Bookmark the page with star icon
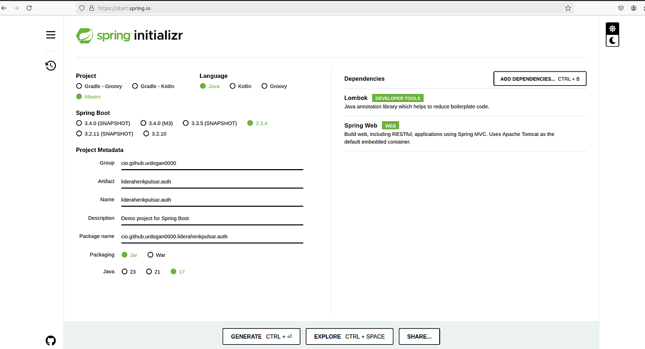This screenshot has height=349, width=645. tap(568, 8)
